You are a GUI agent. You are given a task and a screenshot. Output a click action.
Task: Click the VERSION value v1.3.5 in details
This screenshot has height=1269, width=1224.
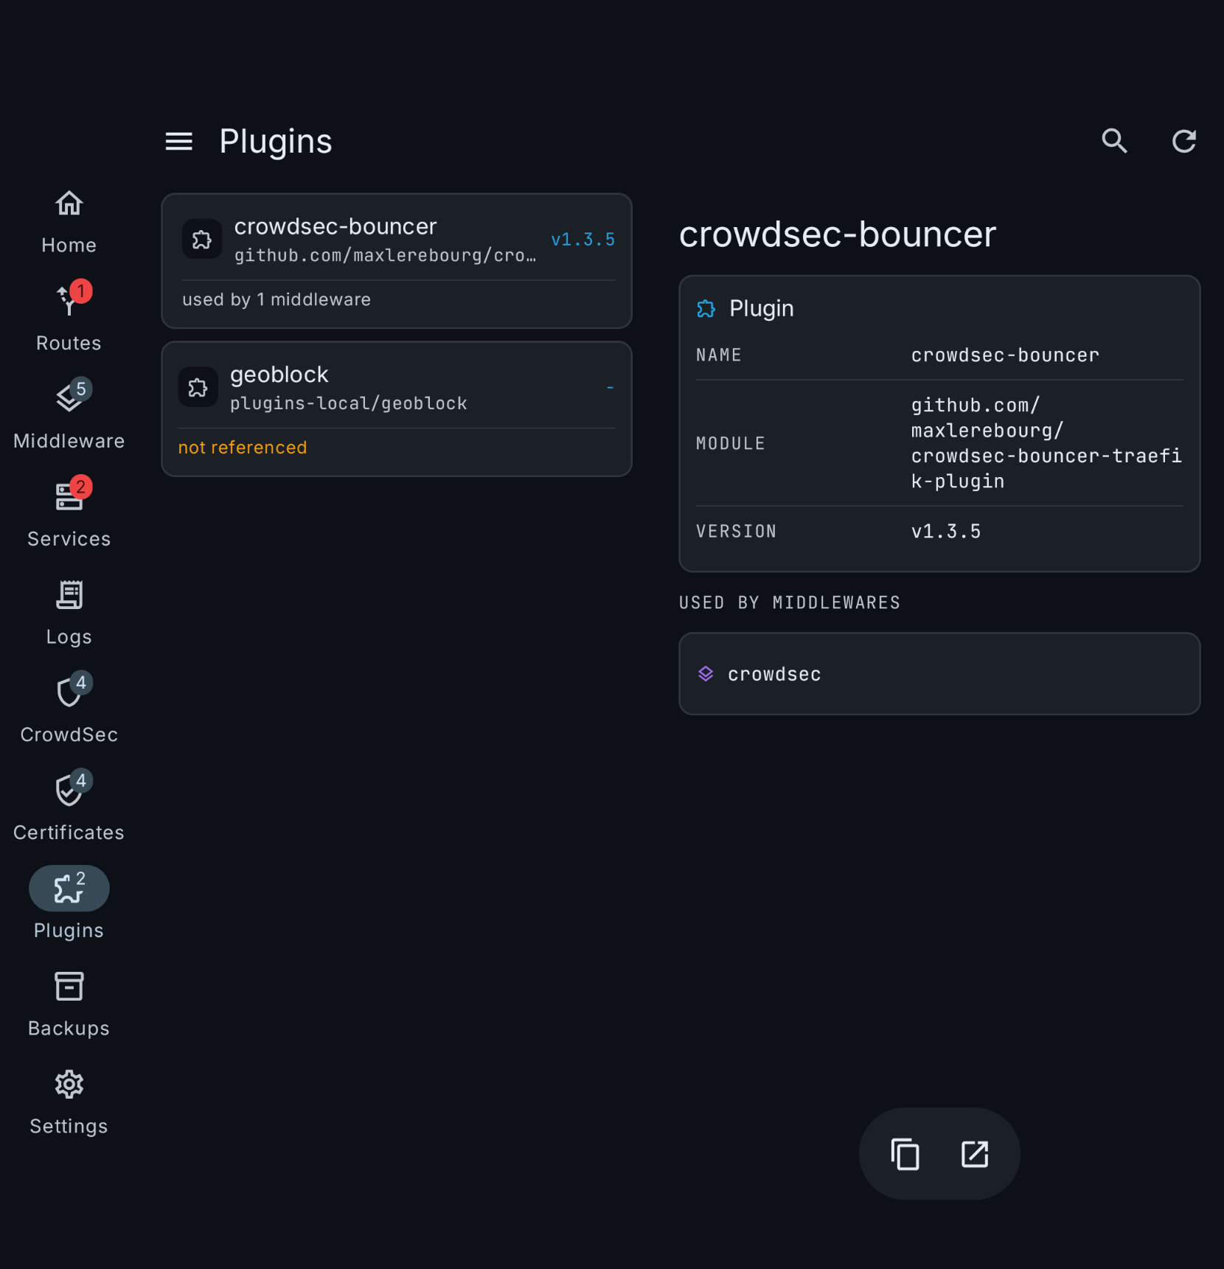pos(946,532)
